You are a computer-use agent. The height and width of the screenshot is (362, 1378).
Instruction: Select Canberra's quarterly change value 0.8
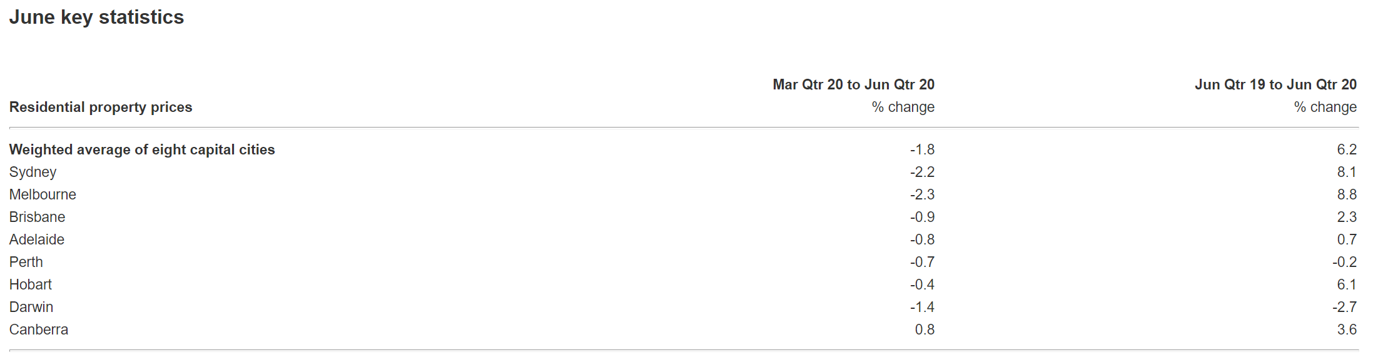click(925, 329)
